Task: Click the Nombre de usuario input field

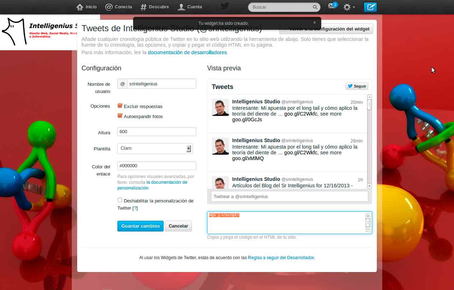Action: (x=162, y=84)
